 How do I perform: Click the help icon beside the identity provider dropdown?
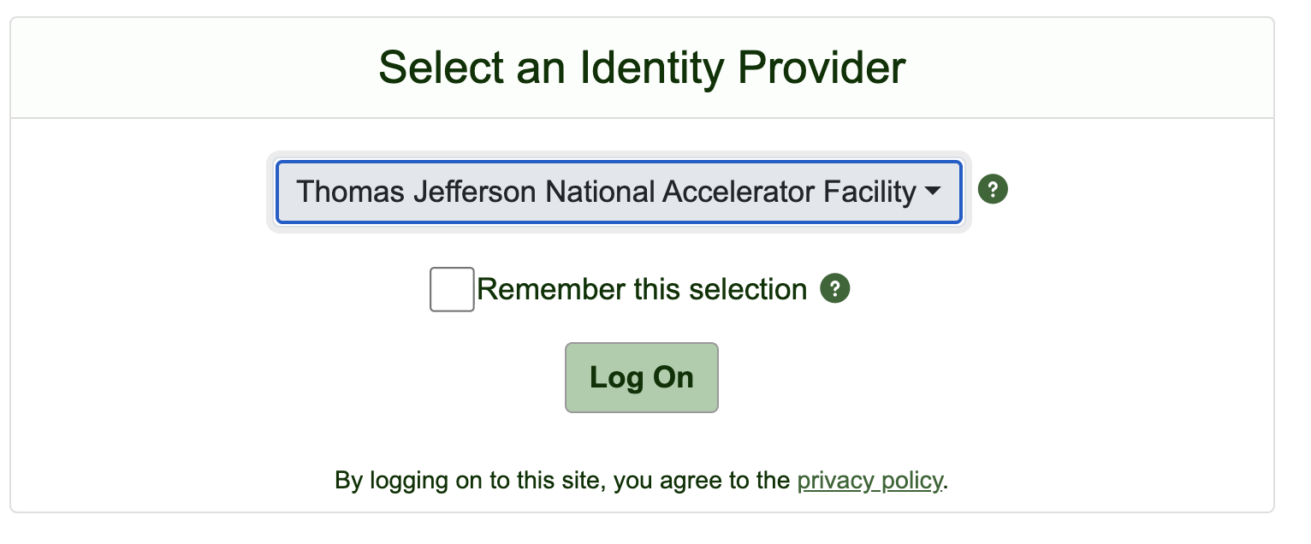coord(993,189)
